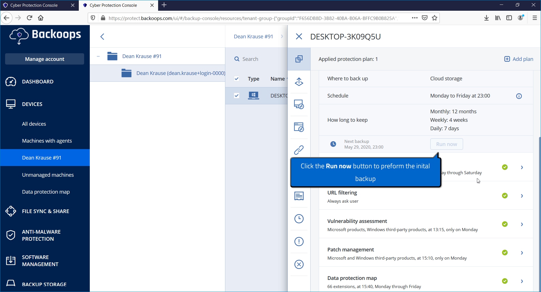Click the breadcrumb chevron after Dean Krause #91
The width and height of the screenshot is (541, 292).
tap(282, 36)
